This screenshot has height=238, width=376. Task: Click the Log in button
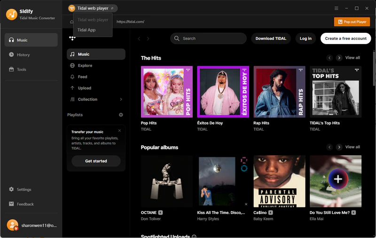305,38
